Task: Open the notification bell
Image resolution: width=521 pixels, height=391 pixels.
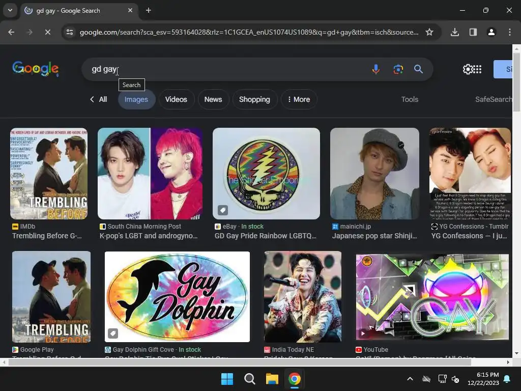Action: click(x=507, y=379)
